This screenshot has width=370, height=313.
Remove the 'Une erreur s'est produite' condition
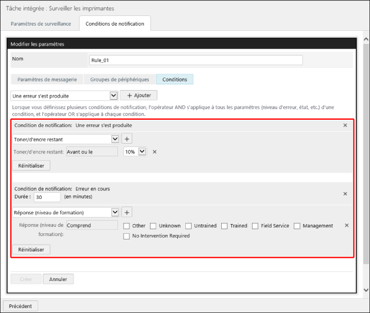tap(345, 125)
